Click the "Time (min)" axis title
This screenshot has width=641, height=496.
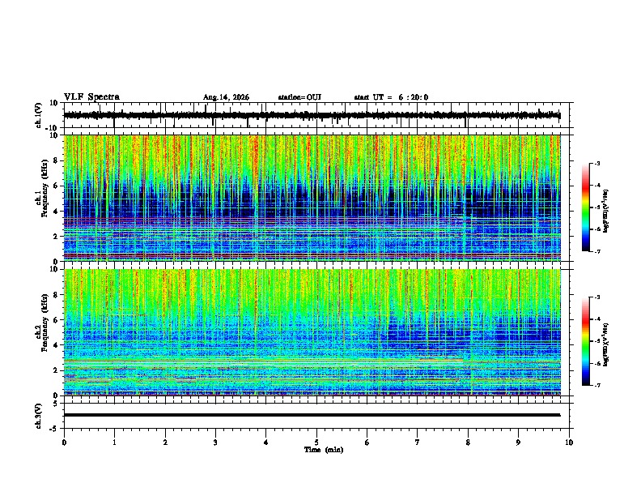[x=324, y=450]
